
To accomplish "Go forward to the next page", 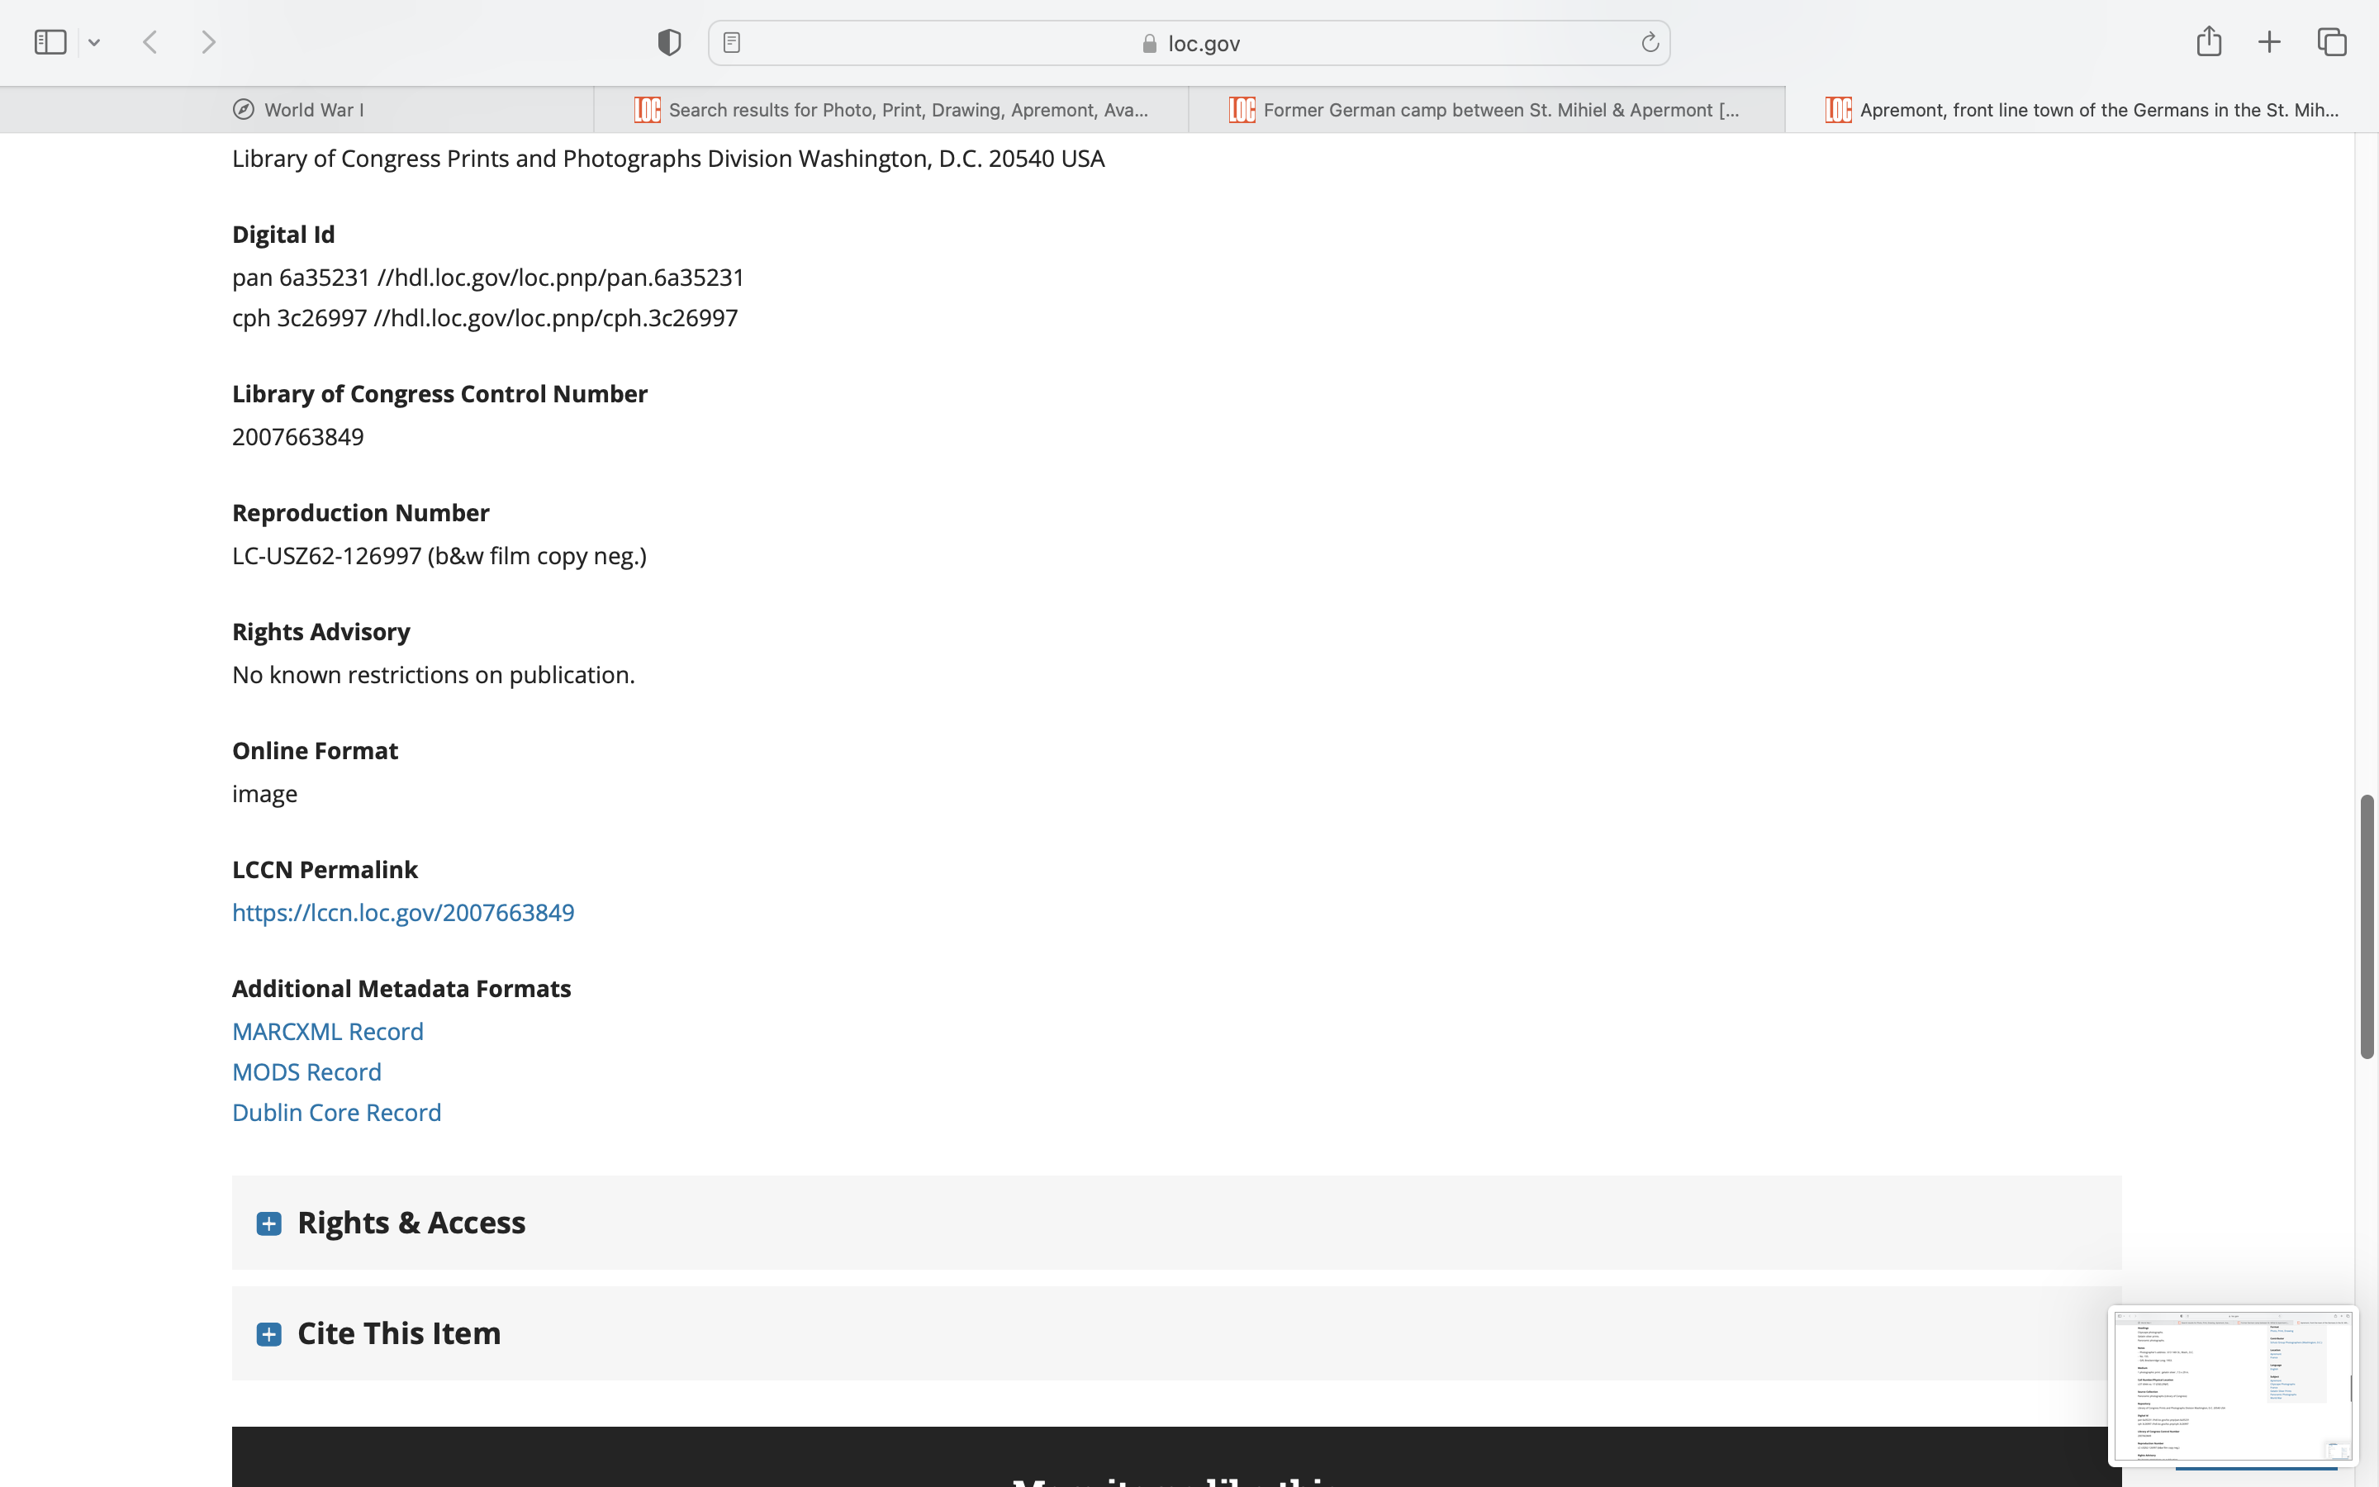I will point(208,42).
